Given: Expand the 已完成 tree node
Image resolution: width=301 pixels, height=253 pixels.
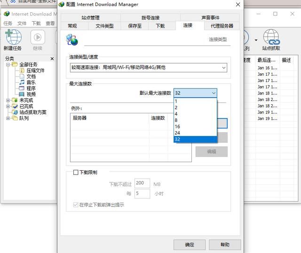Looking at the screenshot, I should 8,106.
